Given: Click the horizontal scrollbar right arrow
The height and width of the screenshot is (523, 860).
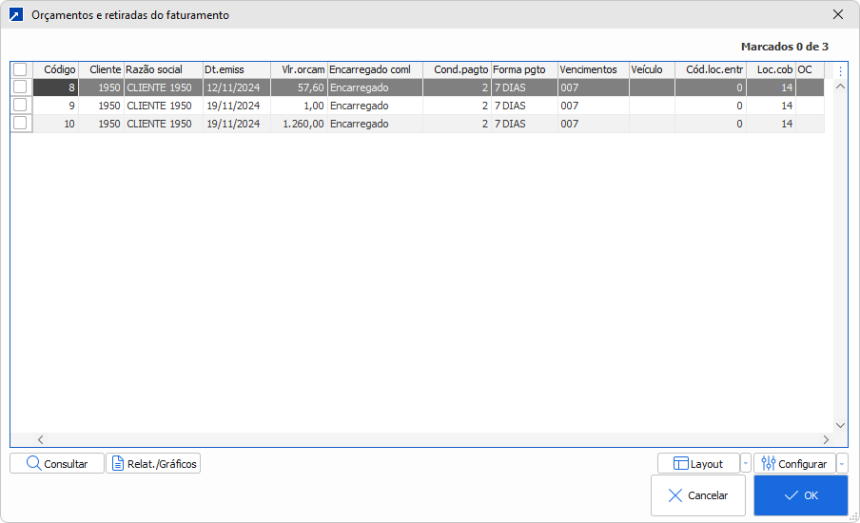Looking at the screenshot, I should [826, 439].
